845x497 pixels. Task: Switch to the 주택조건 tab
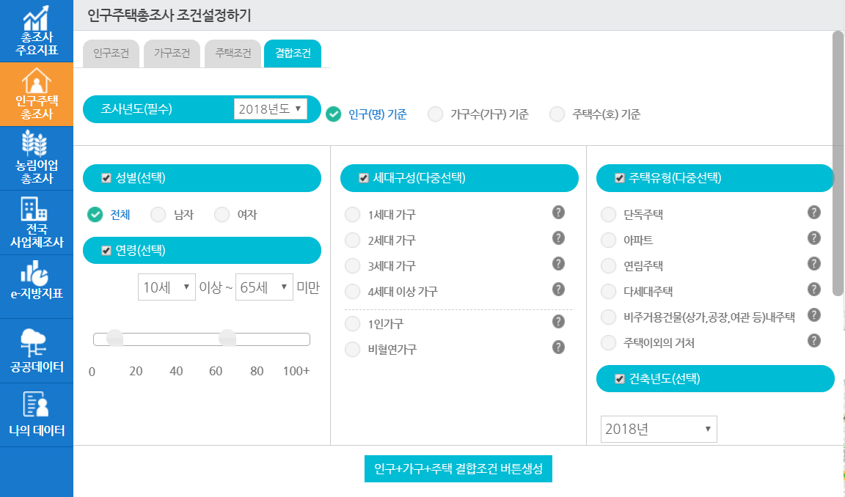[x=232, y=53]
